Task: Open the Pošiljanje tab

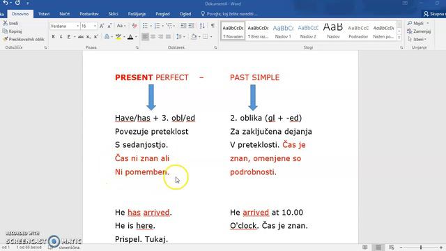Action: click(137, 14)
